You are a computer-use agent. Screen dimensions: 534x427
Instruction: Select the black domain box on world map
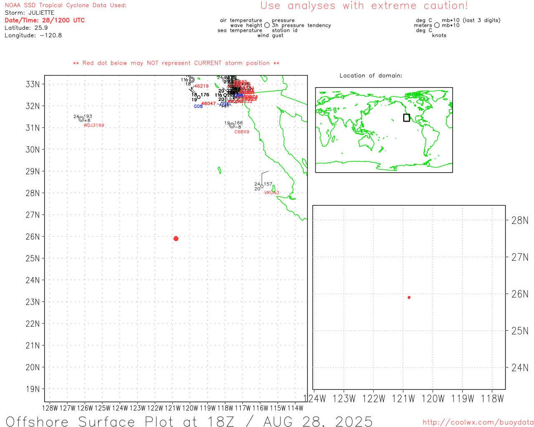pyautogui.click(x=406, y=118)
